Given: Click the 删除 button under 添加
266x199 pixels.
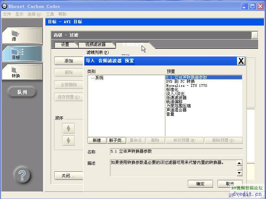Looking at the screenshot, I should click(x=69, y=73).
